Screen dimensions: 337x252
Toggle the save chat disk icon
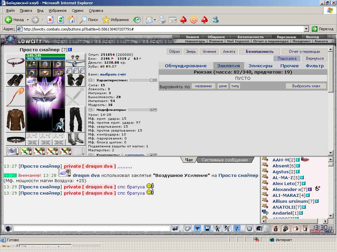coord(207,229)
